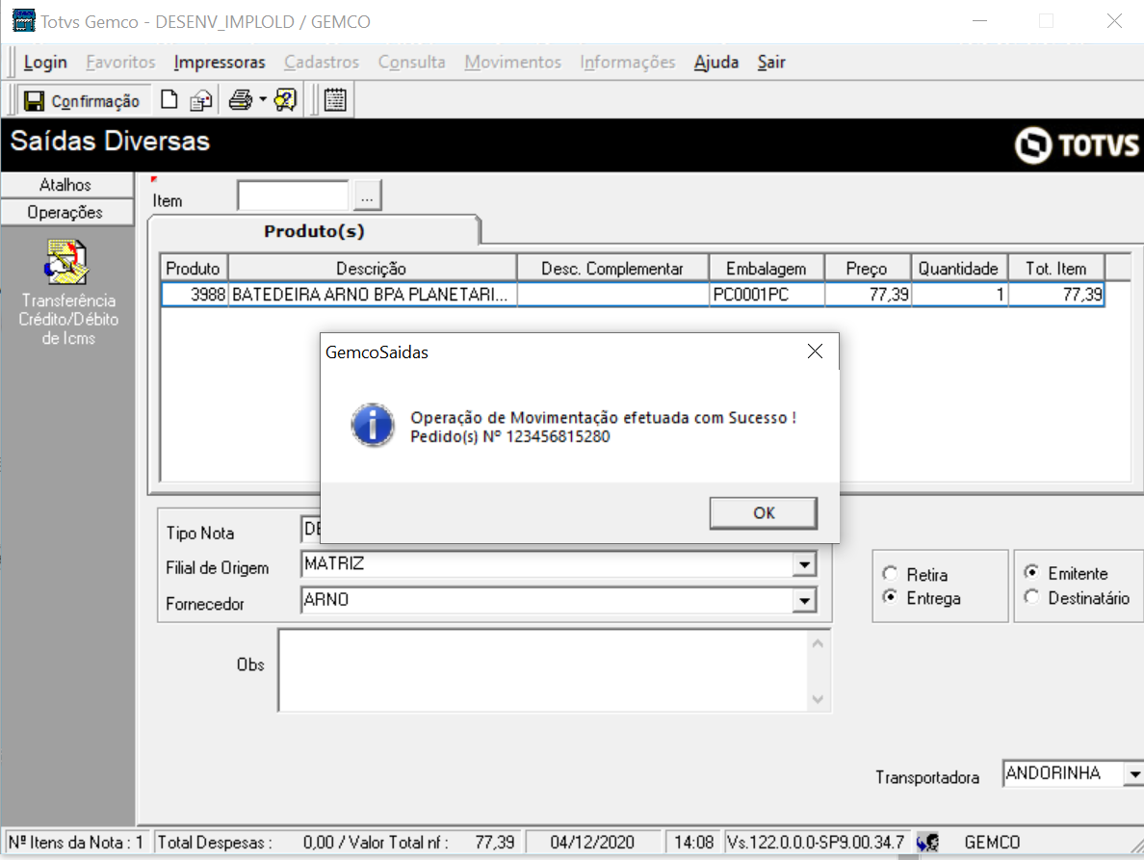Image resolution: width=1144 pixels, height=860 pixels.
Task: Open the Movimentos menu
Action: pyautogui.click(x=513, y=62)
